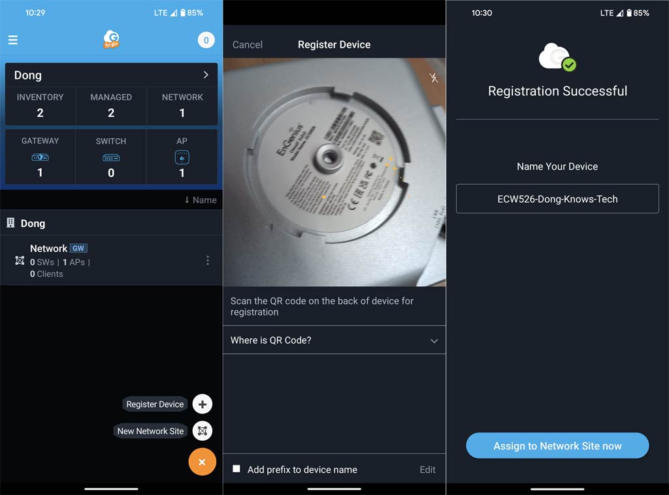
Task: Tap the GW badge next to Network
Action: [x=78, y=248]
